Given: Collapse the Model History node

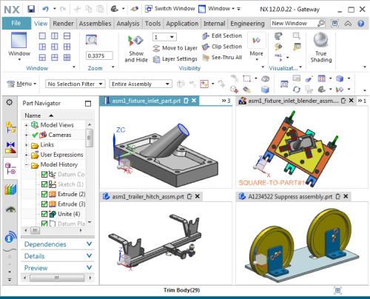Looking at the screenshot, I should [27, 165].
